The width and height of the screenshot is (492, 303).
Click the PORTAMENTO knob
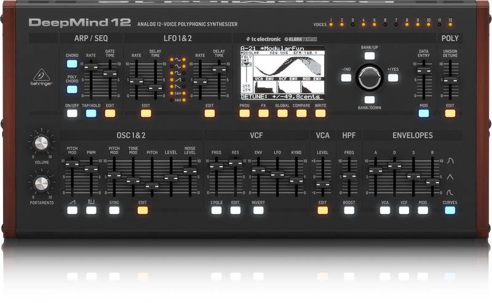[41, 184]
